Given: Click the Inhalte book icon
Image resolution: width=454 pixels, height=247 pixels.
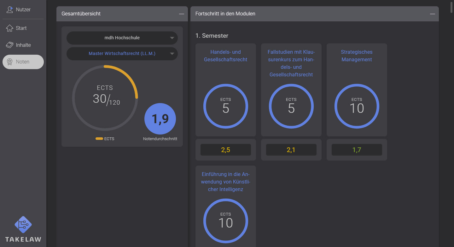Looking at the screenshot, I should tap(10, 45).
